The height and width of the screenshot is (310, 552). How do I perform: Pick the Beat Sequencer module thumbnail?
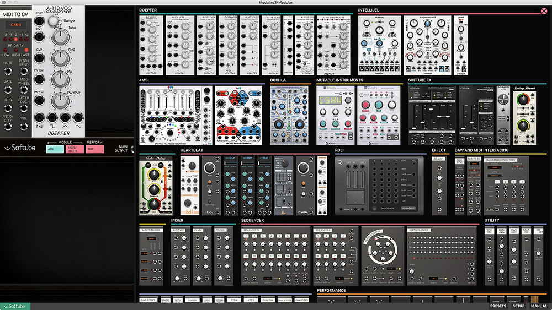(x=442, y=256)
